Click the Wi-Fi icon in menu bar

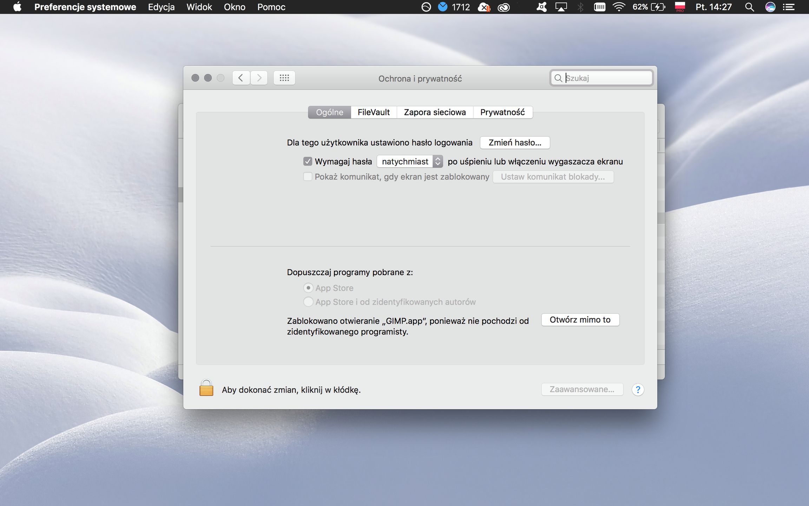(619, 7)
